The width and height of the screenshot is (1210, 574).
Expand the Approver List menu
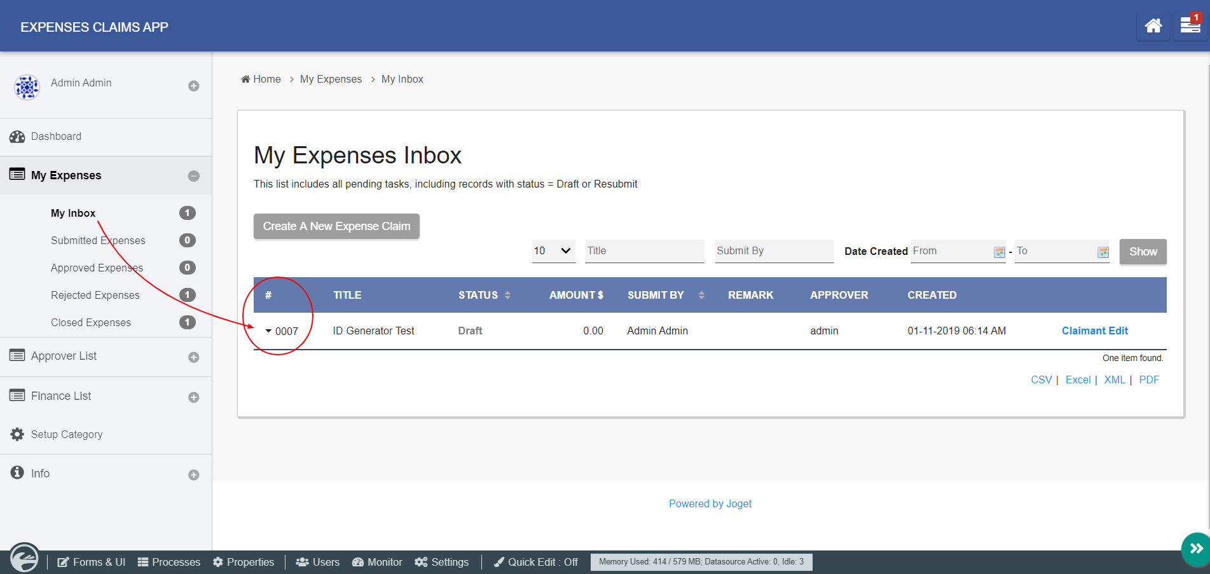tap(194, 357)
